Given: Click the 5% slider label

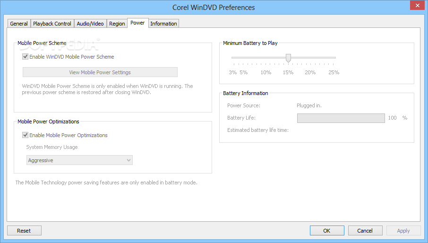Looking at the screenshot, I should [x=243, y=72].
